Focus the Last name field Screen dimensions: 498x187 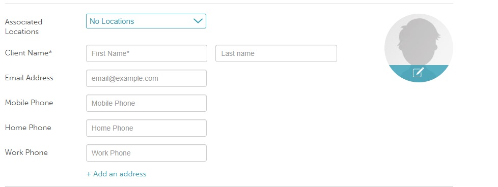[x=276, y=53]
